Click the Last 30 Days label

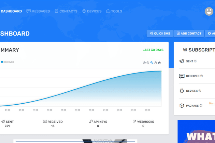pyautogui.click(x=153, y=50)
